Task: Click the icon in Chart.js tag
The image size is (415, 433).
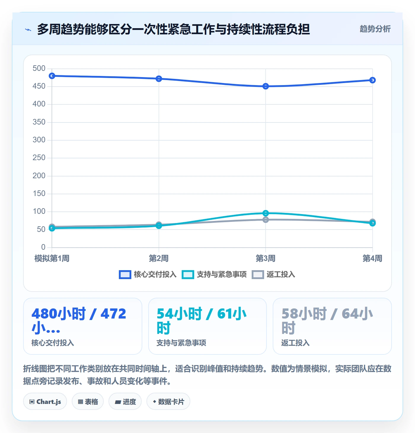Action: point(32,402)
